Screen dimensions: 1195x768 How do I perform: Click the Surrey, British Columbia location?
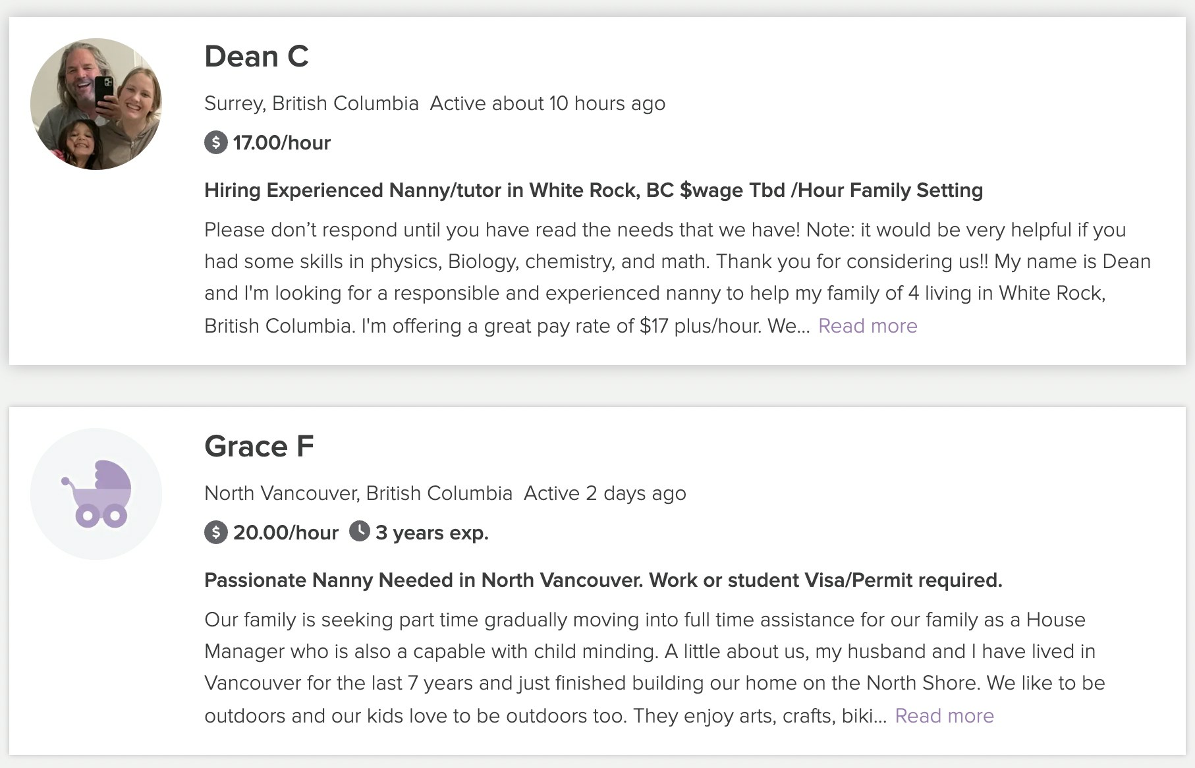pyautogui.click(x=311, y=103)
